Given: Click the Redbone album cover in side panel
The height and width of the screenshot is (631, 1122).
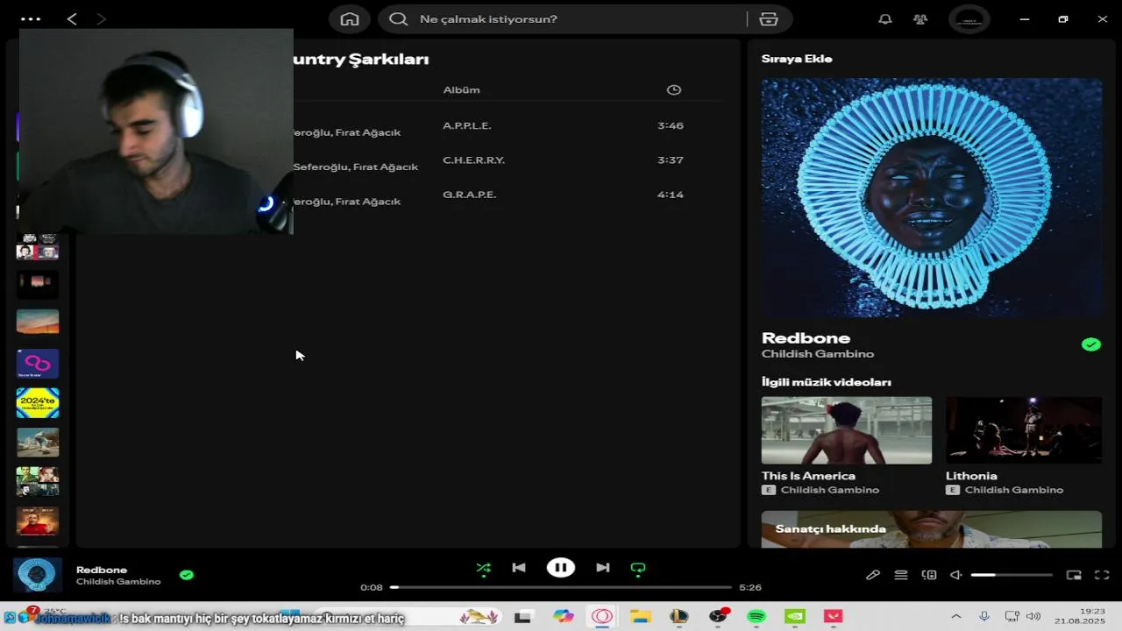Looking at the screenshot, I should coord(932,198).
